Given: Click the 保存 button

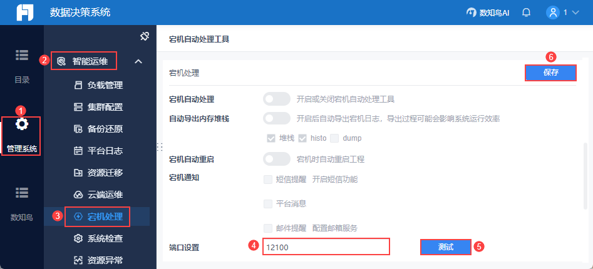Looking at the screenshot, I should (x=550, y=73).
